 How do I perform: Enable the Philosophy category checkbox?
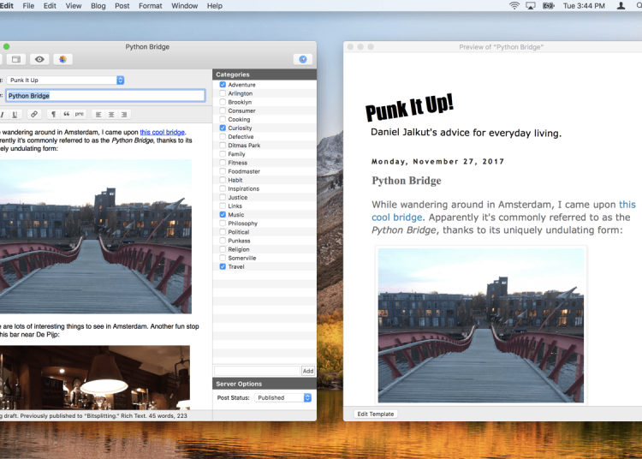coord(223,224)
